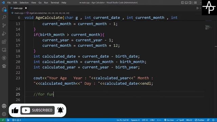Click Win32 configuration in status bar
This screenshot has height=122, width=217.
pyautogui.click(x=189, y=120)
